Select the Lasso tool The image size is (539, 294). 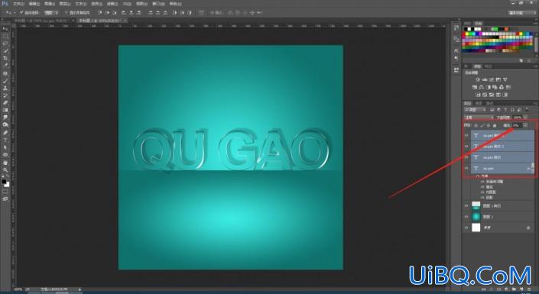point(5,44)
